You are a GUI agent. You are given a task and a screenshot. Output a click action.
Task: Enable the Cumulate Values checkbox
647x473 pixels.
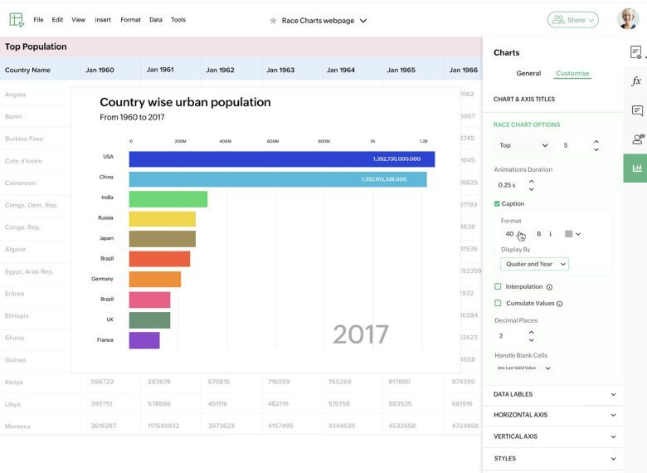(x=498, y=303)
